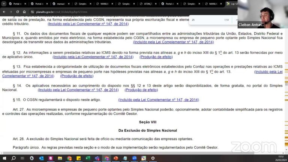
Task: View site information icon beside the URL
Action: pos(33,12)
